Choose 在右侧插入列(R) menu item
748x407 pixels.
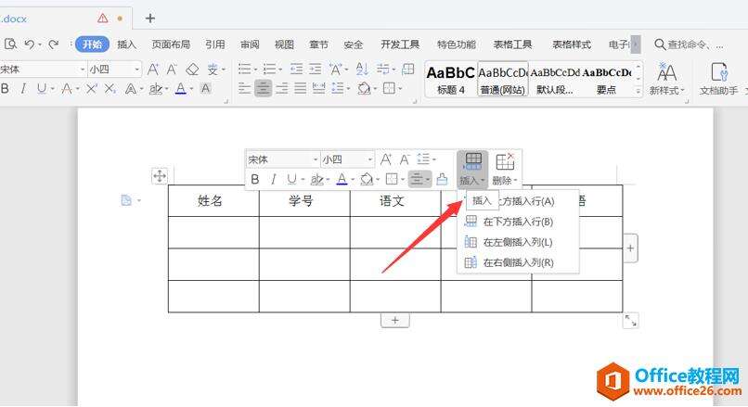(x=518, y=262)
